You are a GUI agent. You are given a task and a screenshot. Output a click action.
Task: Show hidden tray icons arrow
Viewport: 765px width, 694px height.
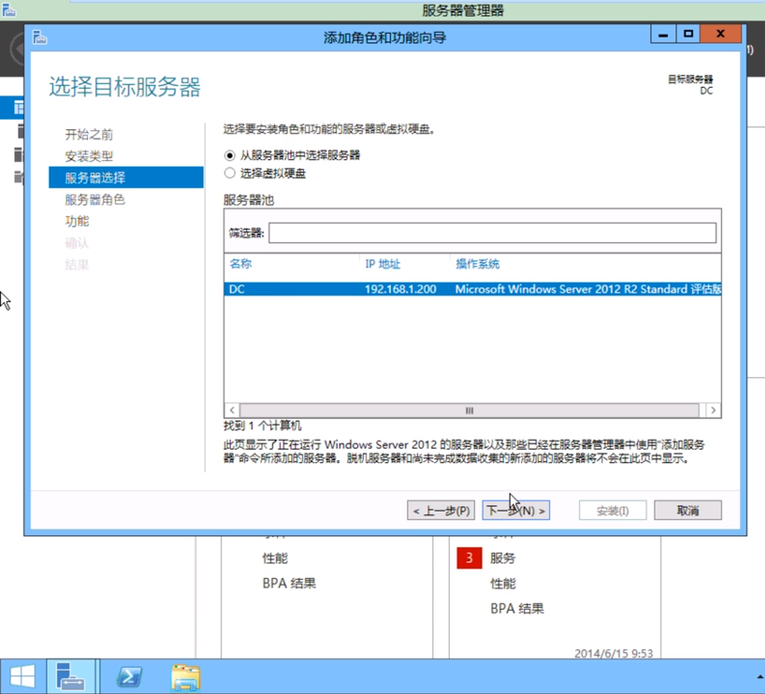coord(760,677)
